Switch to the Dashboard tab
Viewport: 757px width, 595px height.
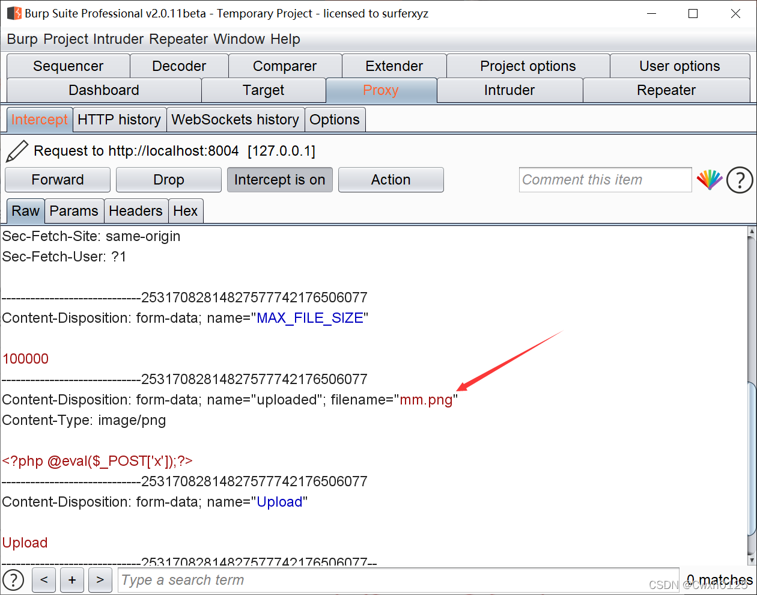(x=104, y=90)
